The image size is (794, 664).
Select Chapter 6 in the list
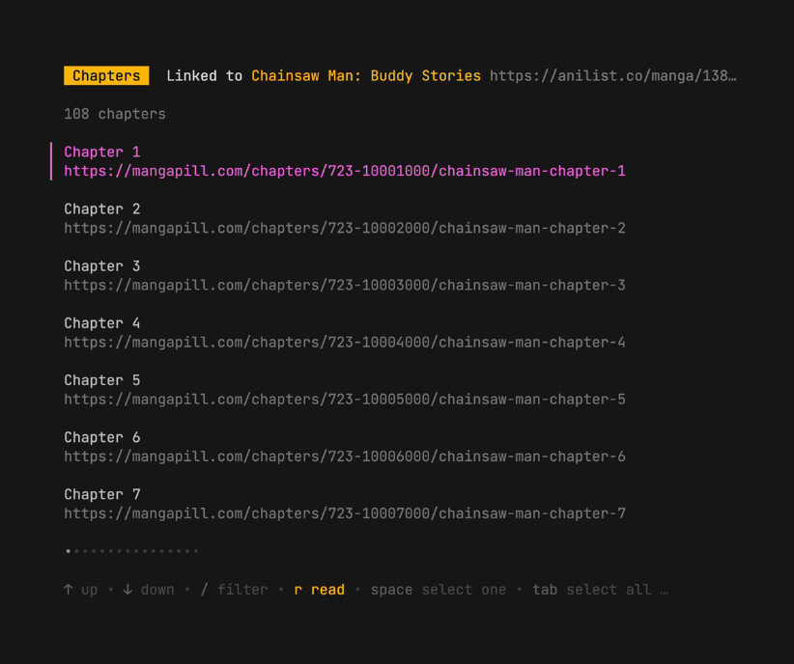(x=102, y=436)
